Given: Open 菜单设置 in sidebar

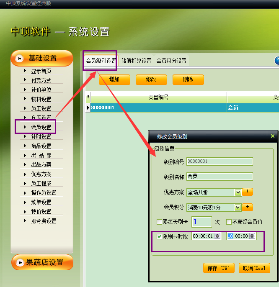Looking at the screenshot, I should [41, 202].
